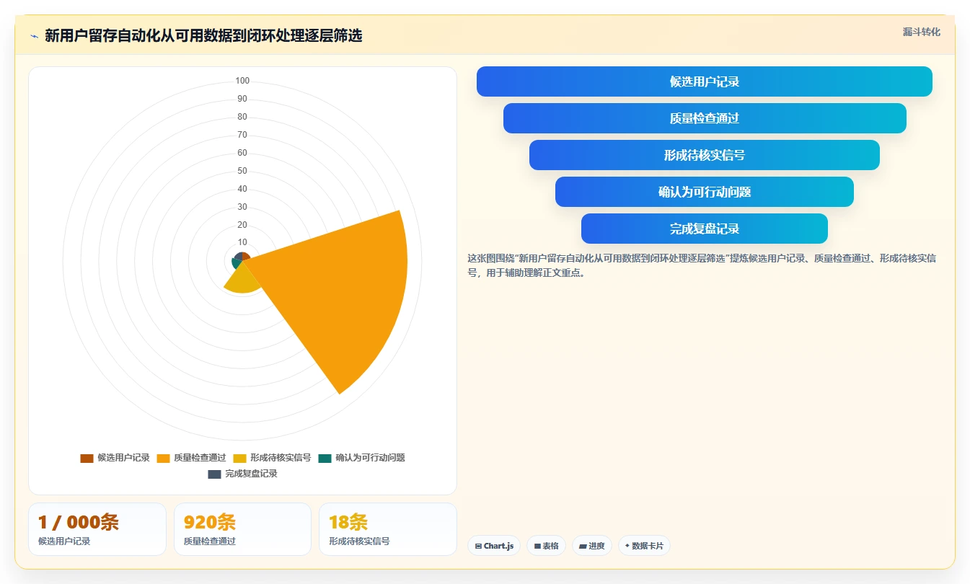Toggle the 确认为可行动问题 teal legend swatch
Screen dimensions: 970x584
[x=325, y=458]
